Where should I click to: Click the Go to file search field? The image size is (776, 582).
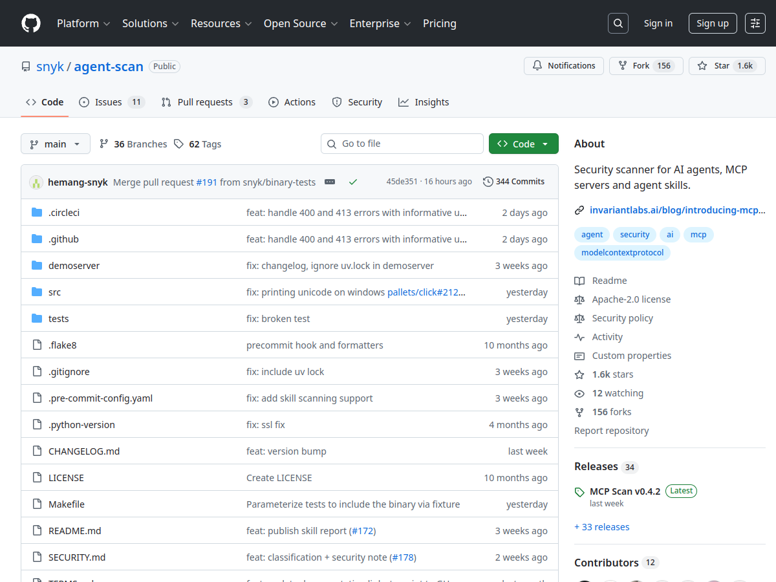tap(407, 144)
